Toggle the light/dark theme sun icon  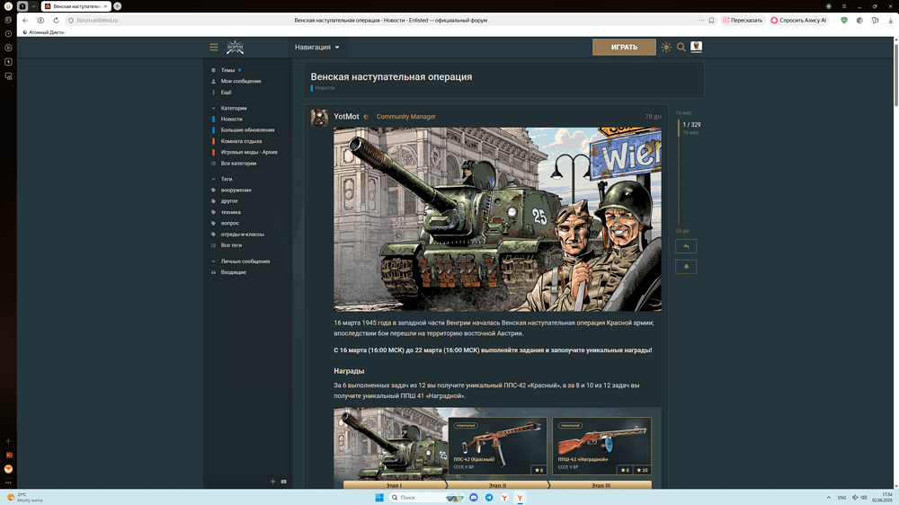pyautogui.click(x=665, y=47)
